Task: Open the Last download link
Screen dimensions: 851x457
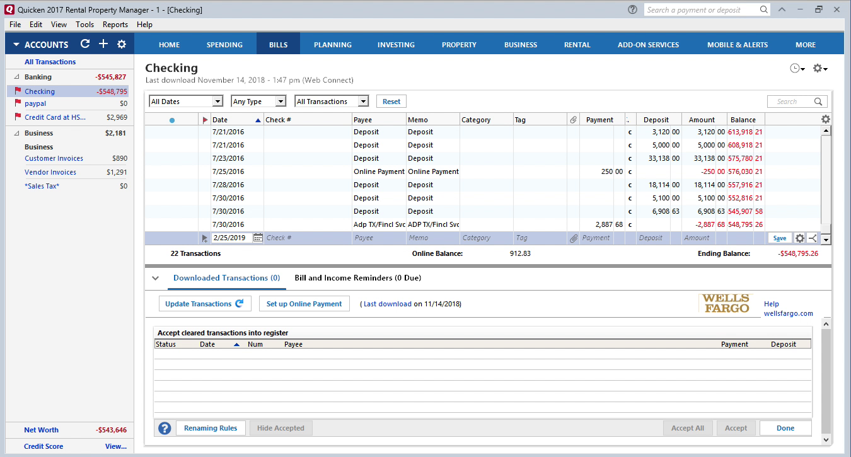Action: pyautogui.click(x=388, y=304)
